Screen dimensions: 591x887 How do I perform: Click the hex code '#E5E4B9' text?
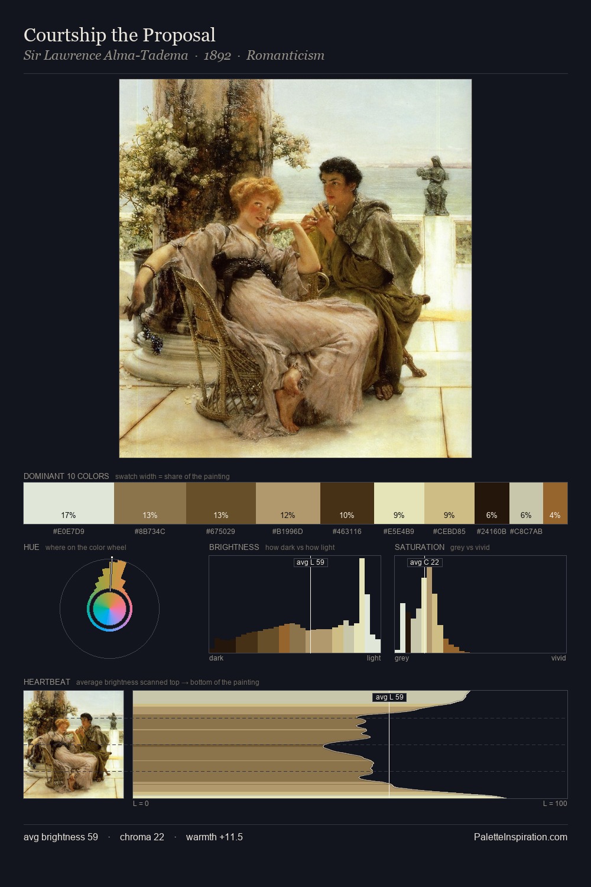pos(399,531)
